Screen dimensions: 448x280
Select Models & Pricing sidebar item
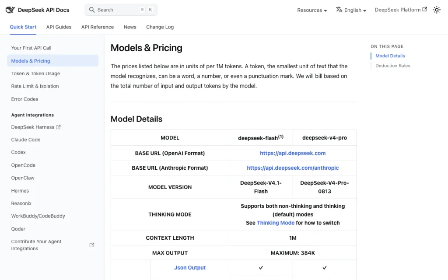point(52,60)
